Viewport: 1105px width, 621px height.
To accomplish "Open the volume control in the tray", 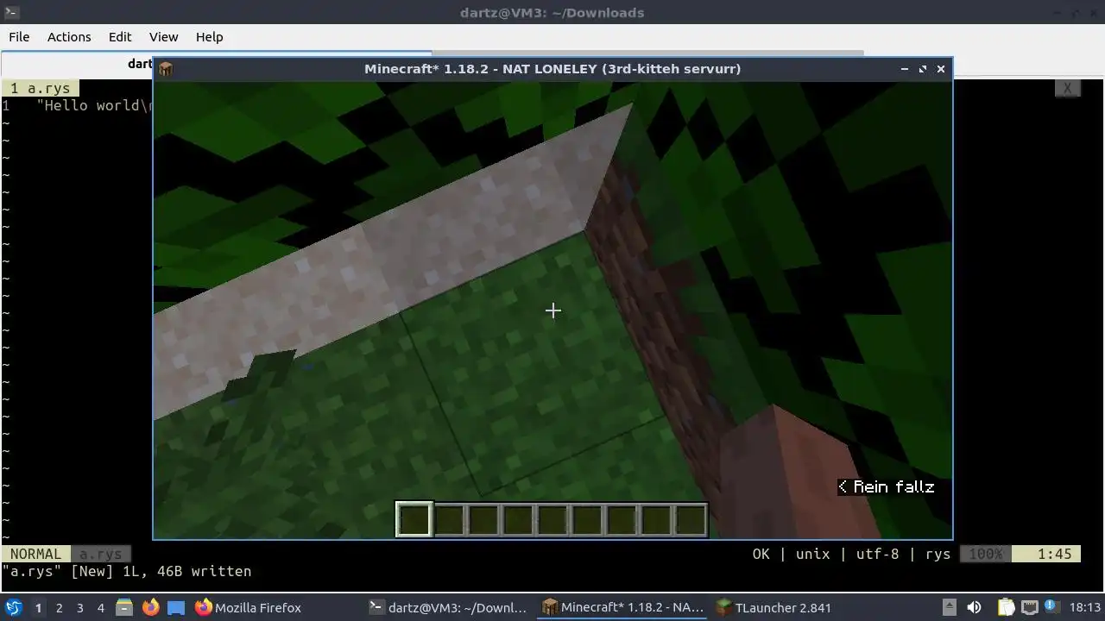I will pos(974,607).
